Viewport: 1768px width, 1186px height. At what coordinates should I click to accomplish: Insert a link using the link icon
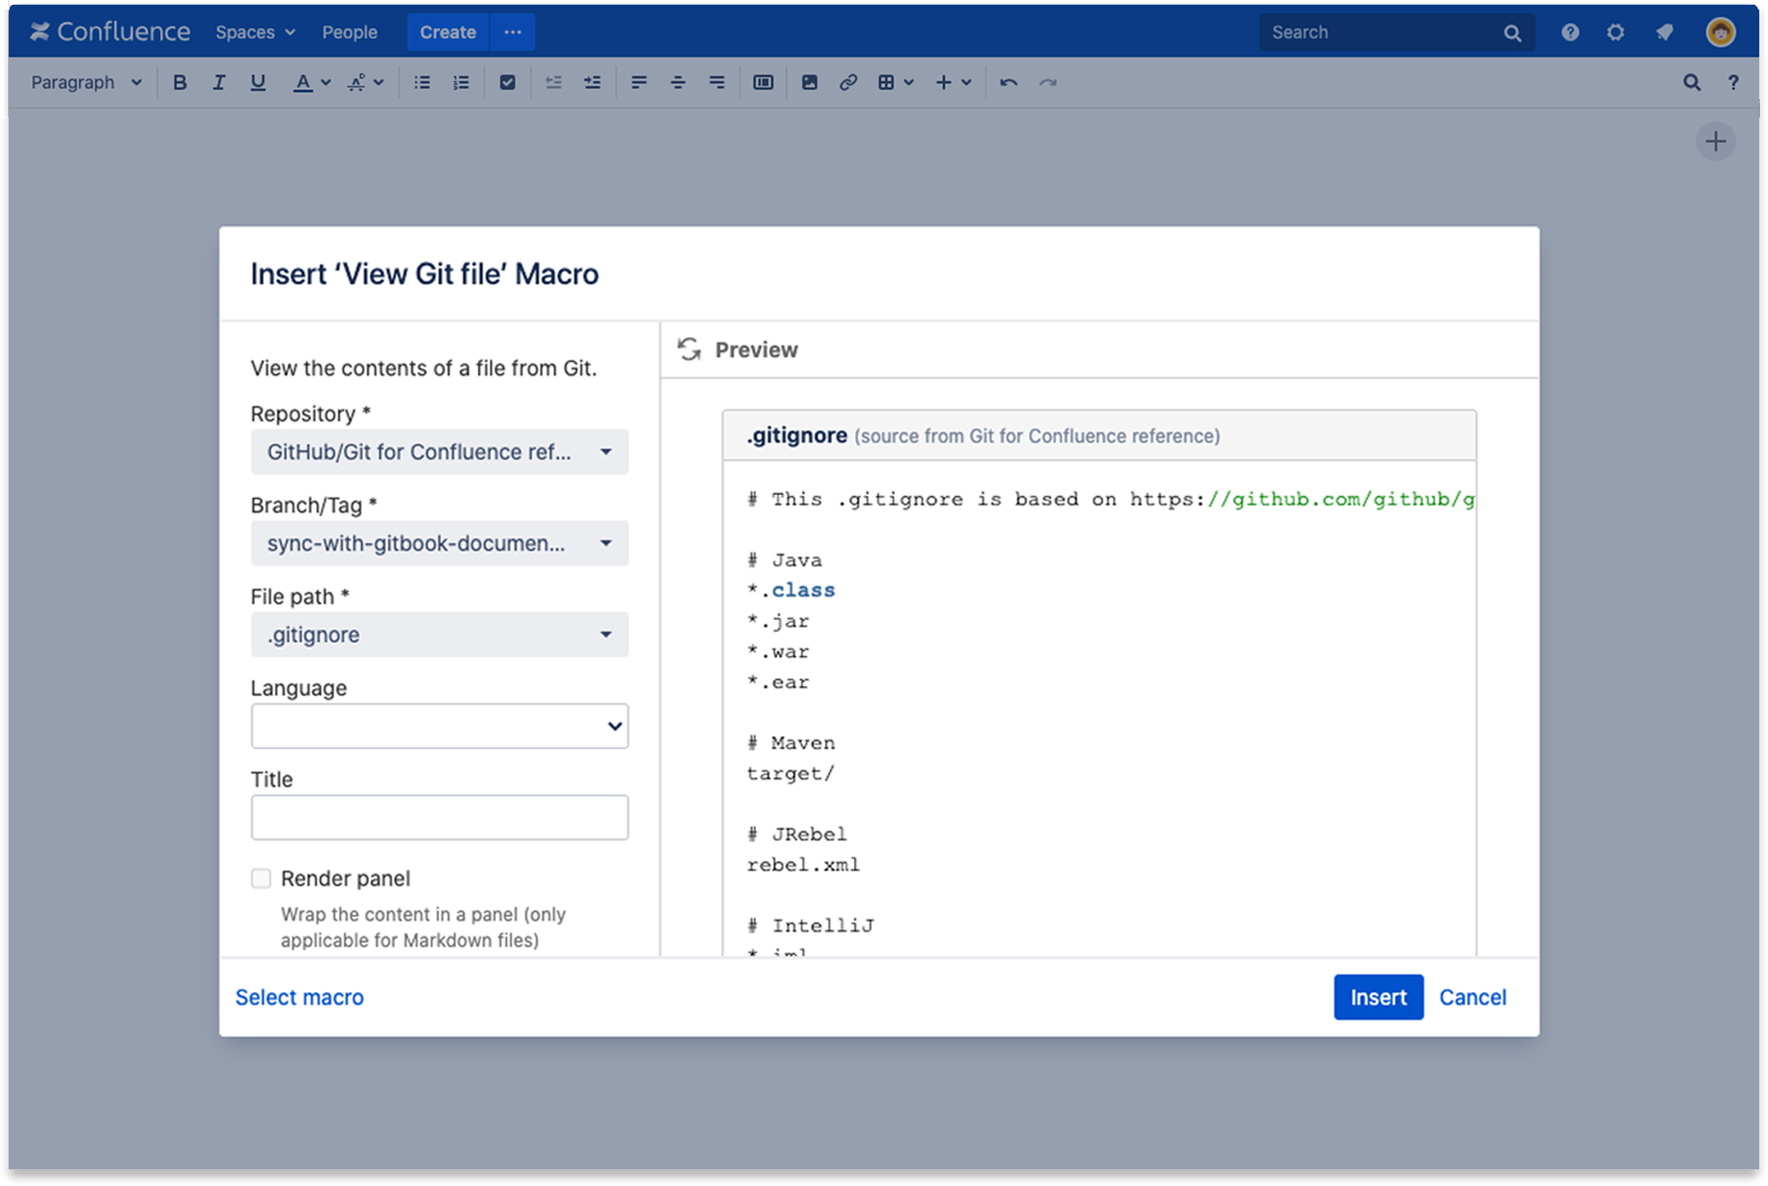pyautogui.click(x=848, y=82)
